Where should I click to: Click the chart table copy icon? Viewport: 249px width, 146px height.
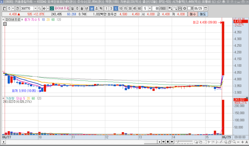click(196, 142)
